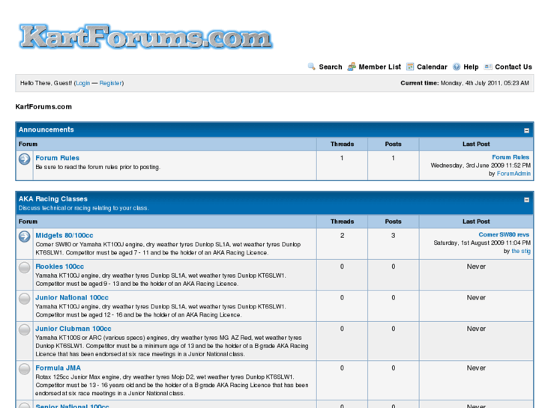Click the Register link

tap(110, 83)
